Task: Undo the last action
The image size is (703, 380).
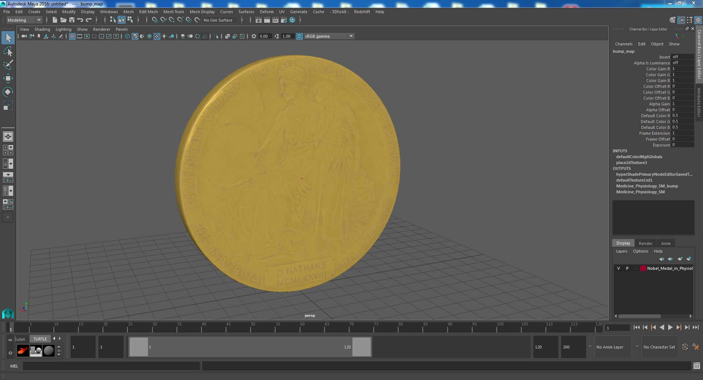Action: (x=80, y=20)
